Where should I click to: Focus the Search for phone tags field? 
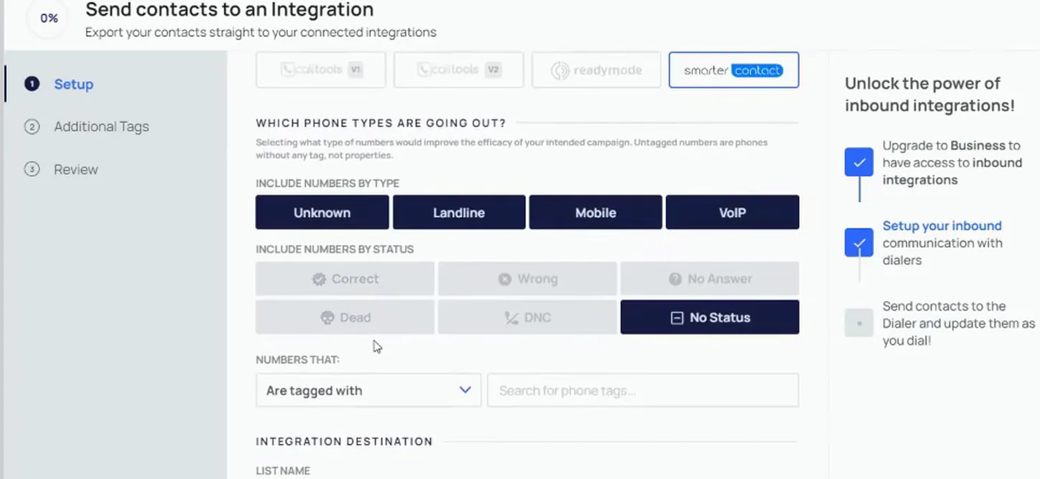point(643,390)
